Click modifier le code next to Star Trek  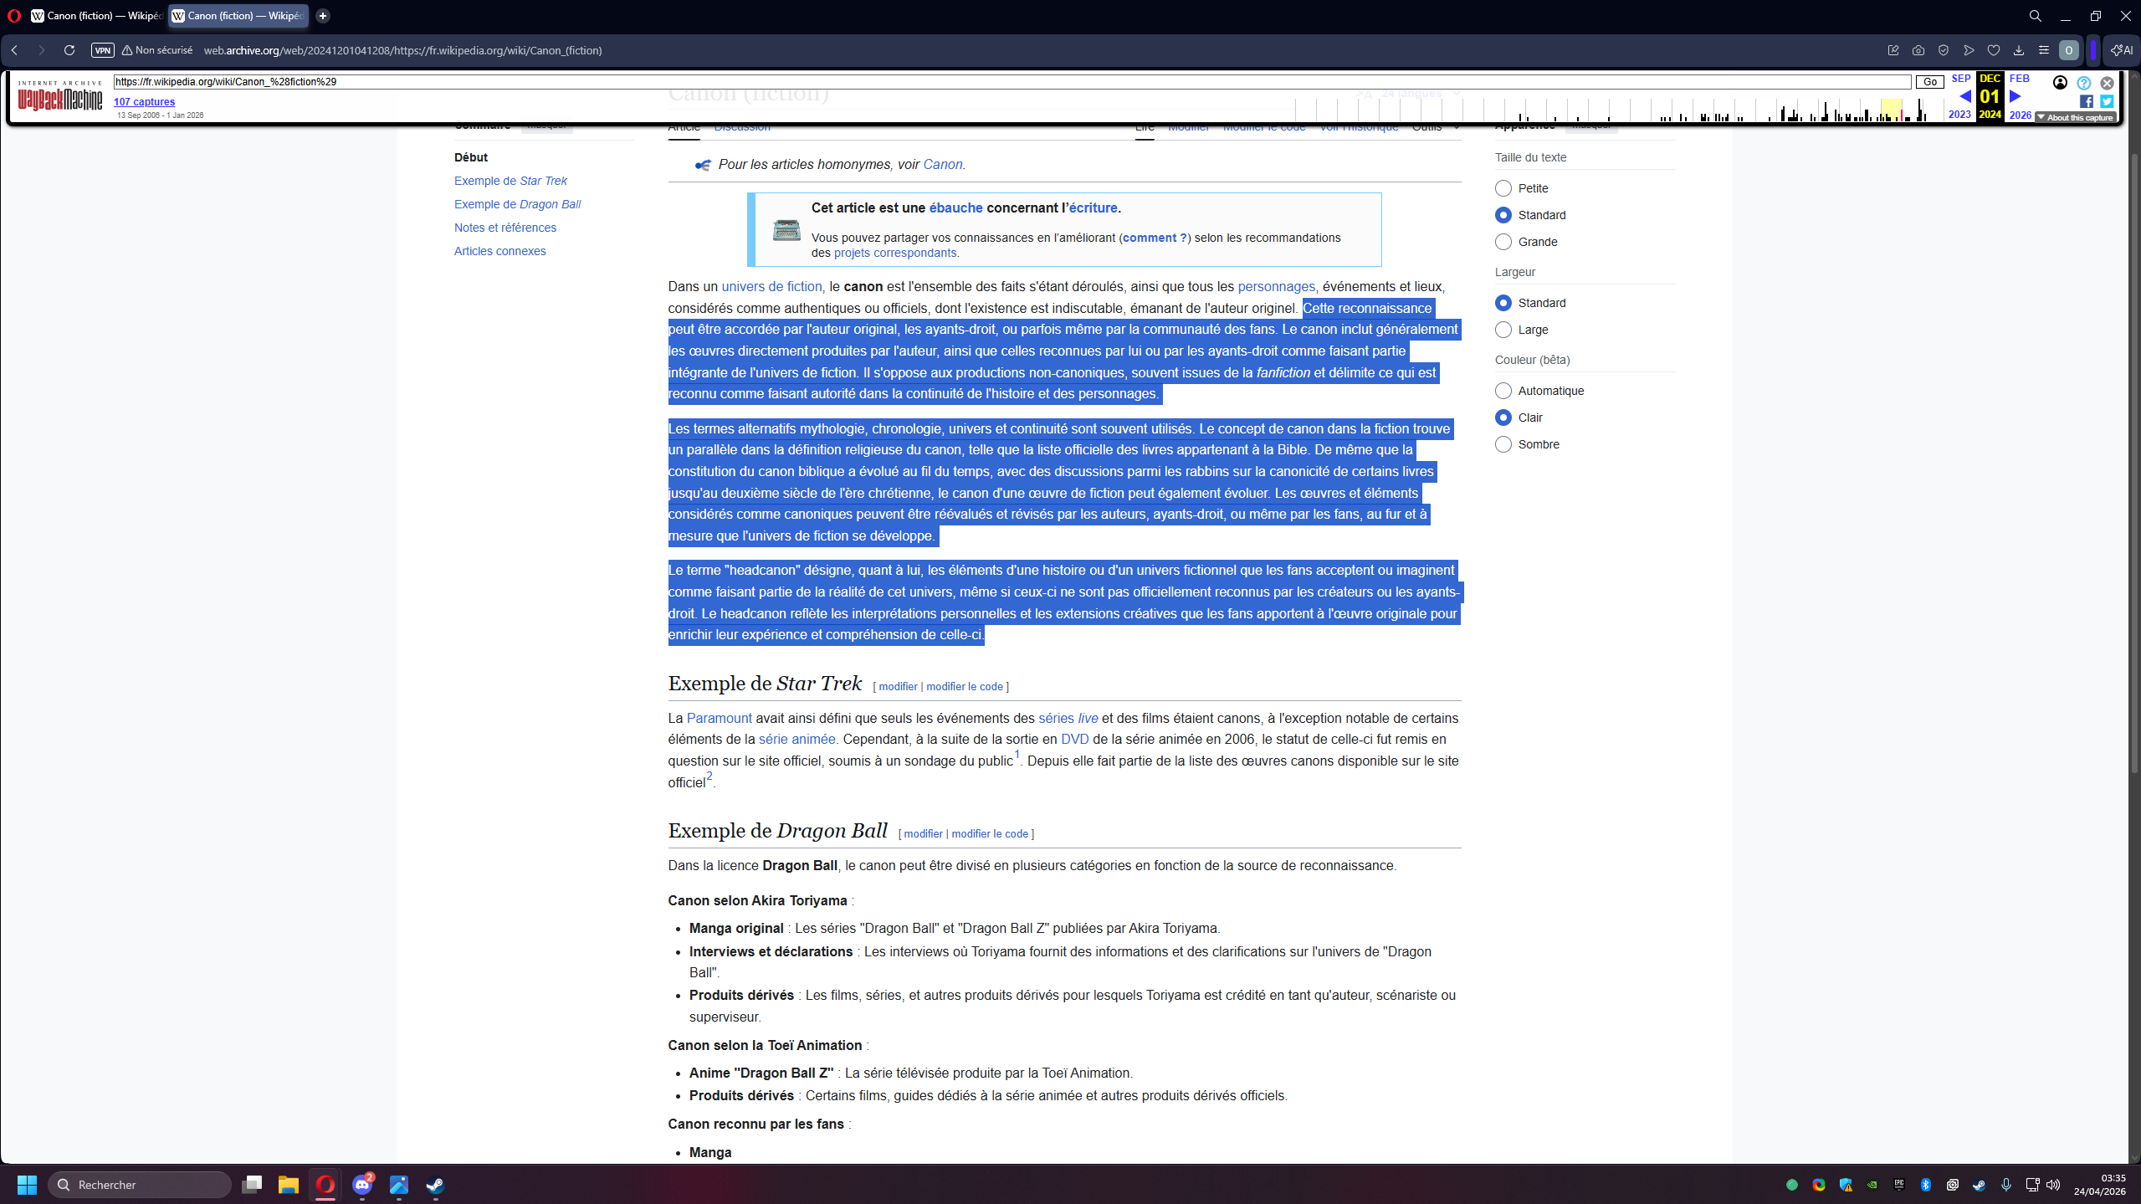click(x=964, y=686)
